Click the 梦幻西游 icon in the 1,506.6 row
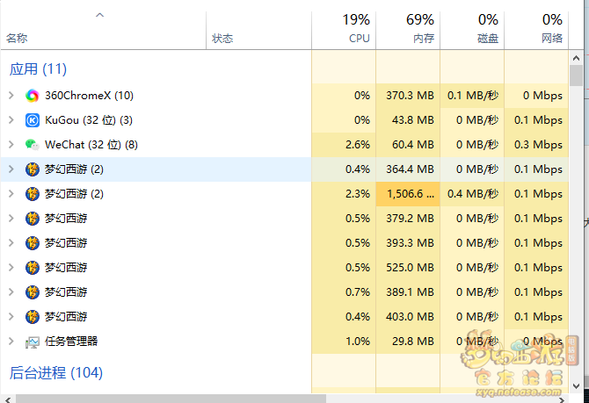 click(33, 194)
